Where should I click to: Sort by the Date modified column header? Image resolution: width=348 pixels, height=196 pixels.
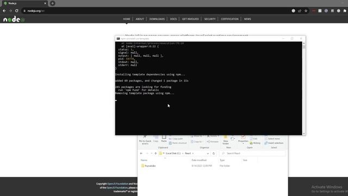tap(199, 160)
